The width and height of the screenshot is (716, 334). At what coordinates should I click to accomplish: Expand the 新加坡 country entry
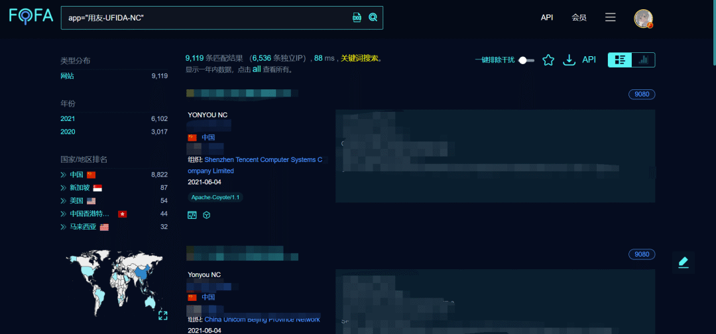pyautogui.click(x=64, y=188)
